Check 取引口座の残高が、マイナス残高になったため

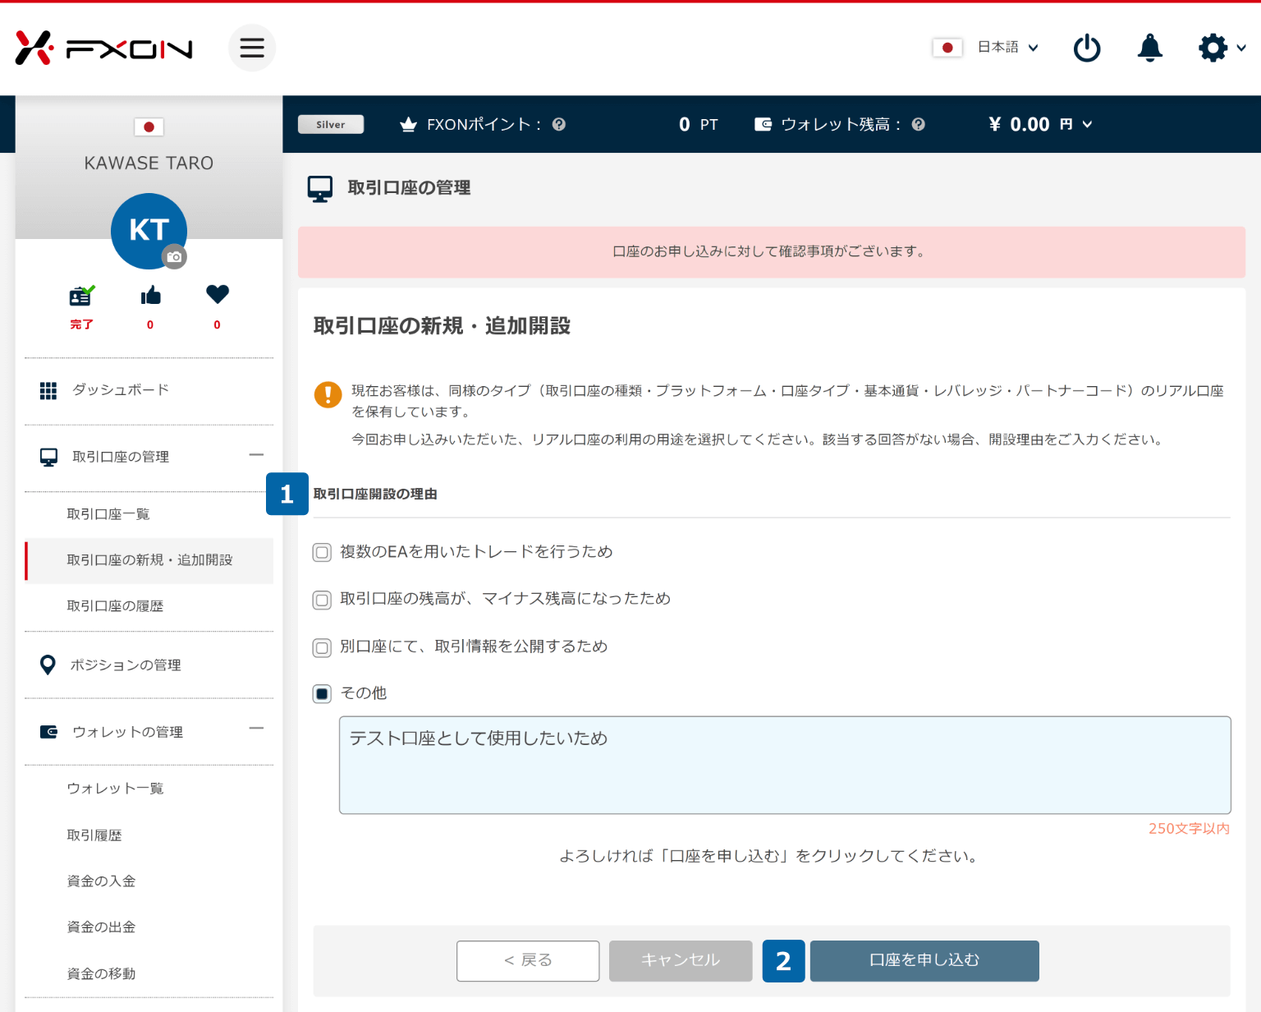(x=322, y=600)
